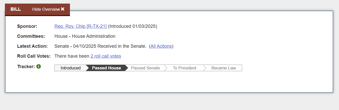This screenshot has height=110, width=339.
Task: Select the Passed Senate tracker stage
Action: (146, 68)
